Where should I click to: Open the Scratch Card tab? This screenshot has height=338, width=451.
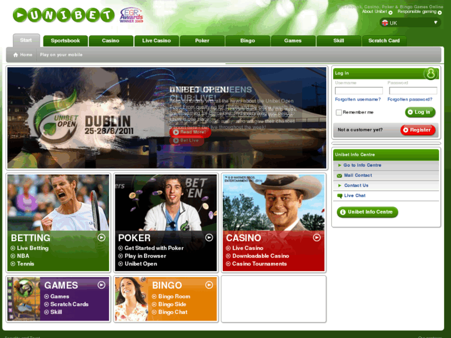click(384, 41)
